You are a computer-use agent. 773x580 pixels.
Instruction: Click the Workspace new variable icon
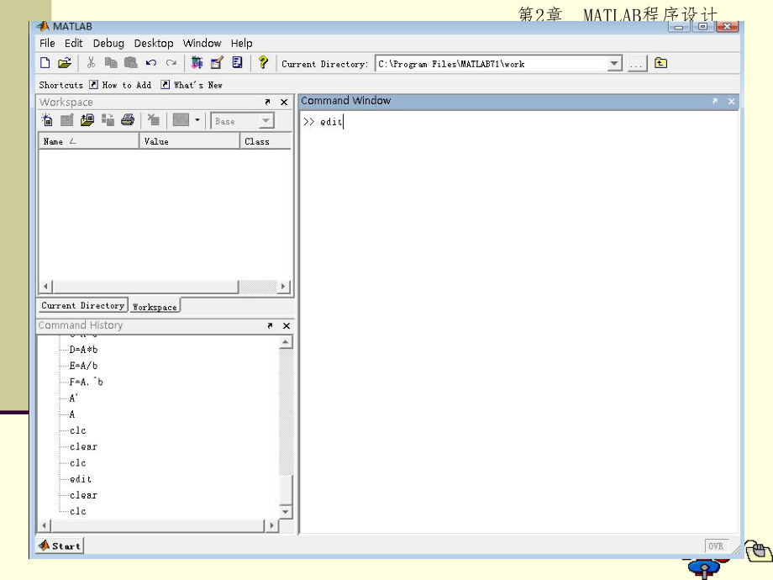[x=47, y=120]
